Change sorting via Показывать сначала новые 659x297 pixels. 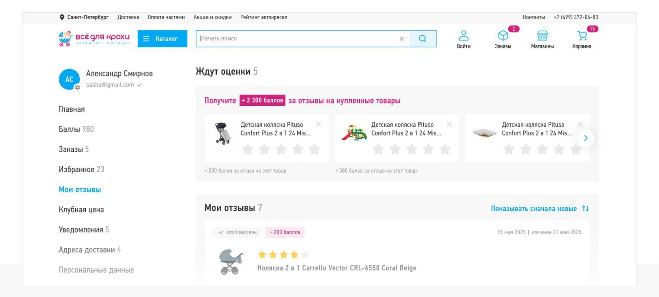tap(534, 209)
